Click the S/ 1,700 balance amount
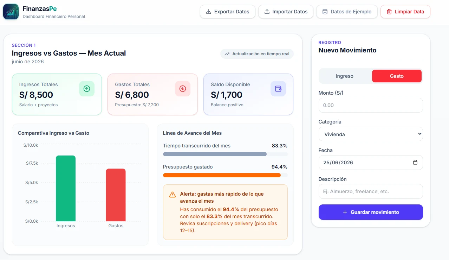 coord(227,95)
